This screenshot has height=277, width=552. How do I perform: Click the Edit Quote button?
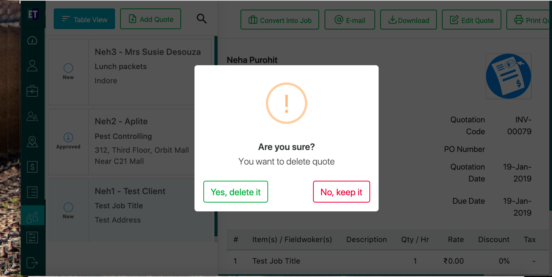(471, 20)
